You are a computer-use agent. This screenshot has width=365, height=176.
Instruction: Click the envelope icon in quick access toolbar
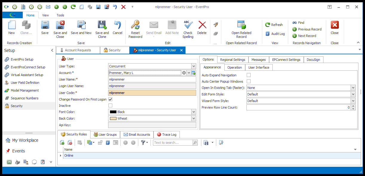(x=48, y=7)
